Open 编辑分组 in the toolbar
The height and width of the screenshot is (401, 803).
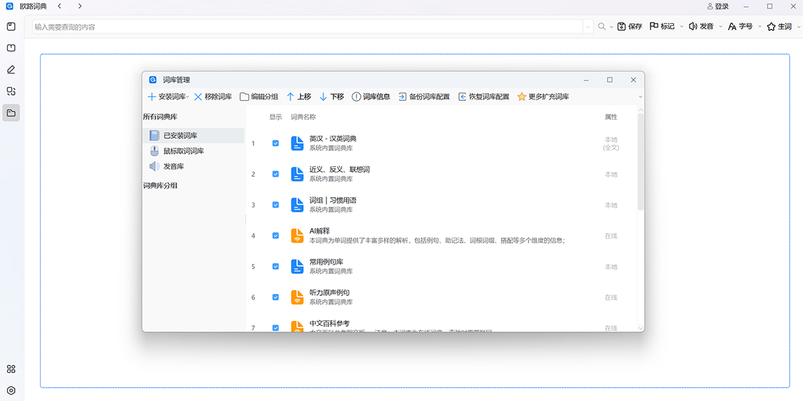(x=259, y=97)
